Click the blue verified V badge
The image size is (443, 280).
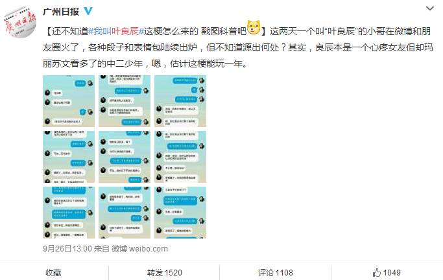tap(88, 11)
